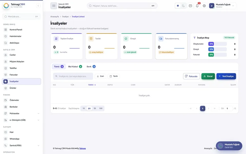The image size is (246, 154).
Task: Expand e-Dönüşüm (GİB) submenu
Action: click(x=21, y=120)
